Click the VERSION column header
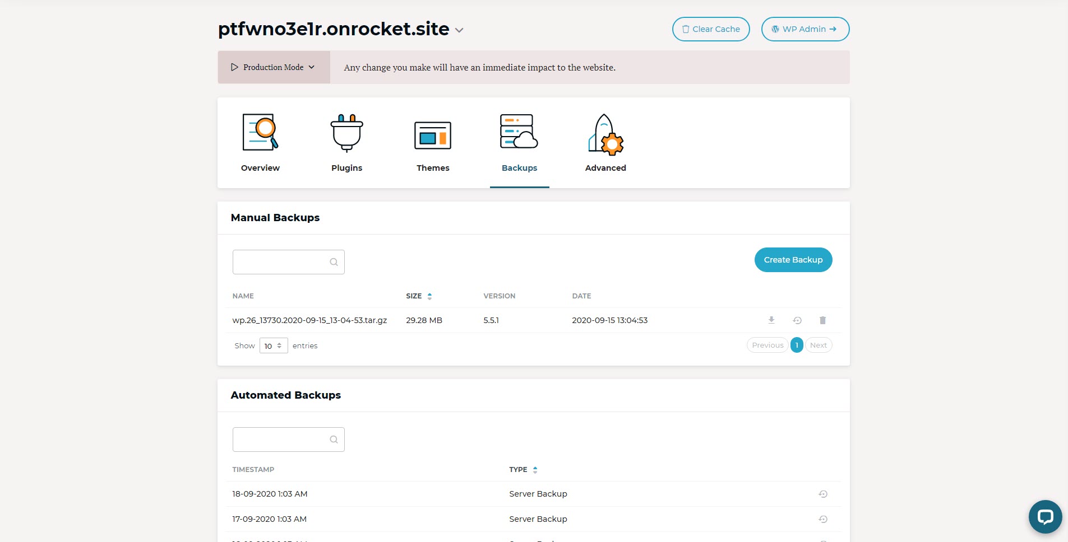The width and height of the screenshot is (1068, 542). pyautogui.click(x=500, y=296)
